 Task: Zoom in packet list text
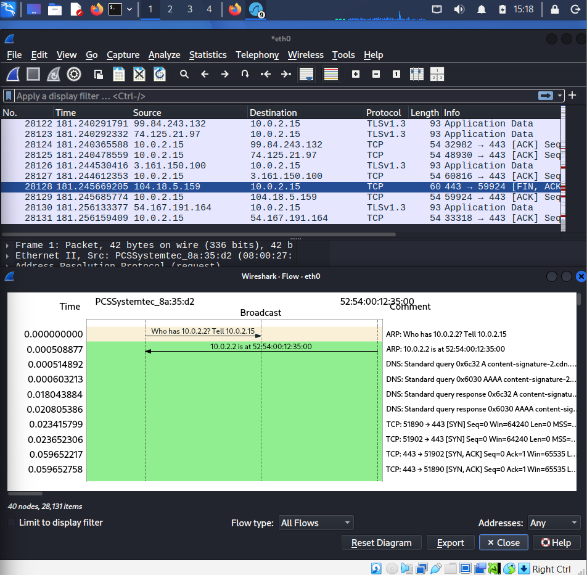356,74
